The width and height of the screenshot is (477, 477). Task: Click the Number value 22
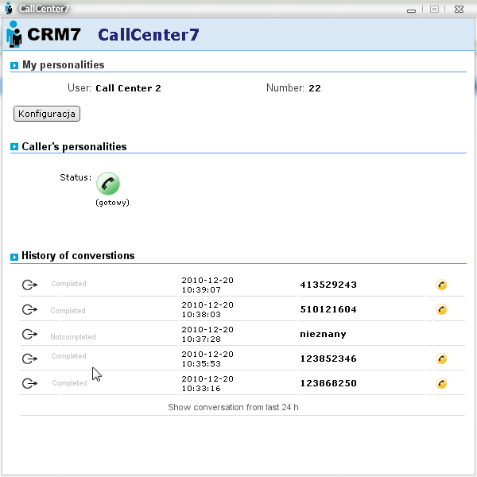point(315,88)
